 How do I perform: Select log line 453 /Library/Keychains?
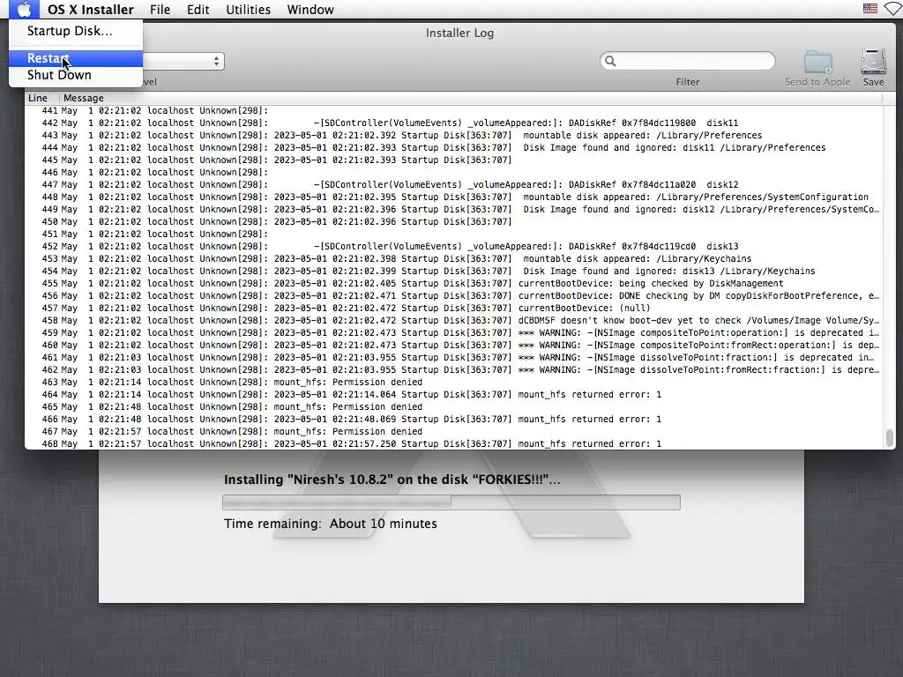pyautogui.click(x=453, y=258)
